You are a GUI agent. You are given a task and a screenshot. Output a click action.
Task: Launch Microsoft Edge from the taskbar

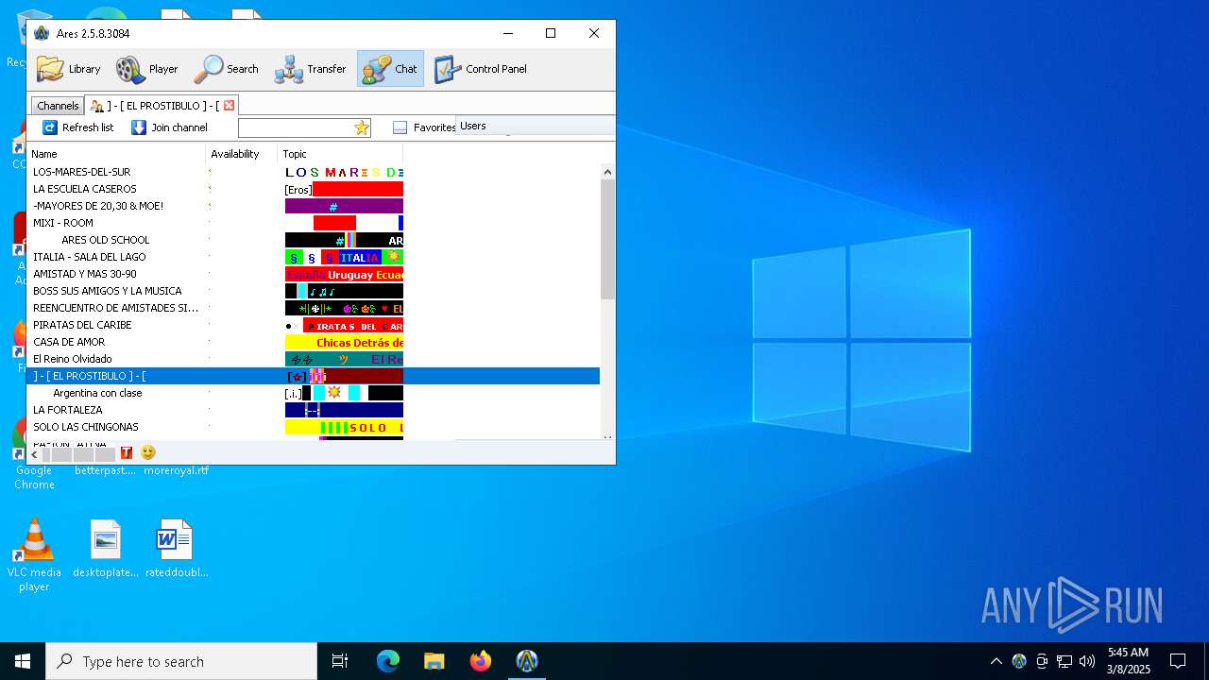pos(388,661)
